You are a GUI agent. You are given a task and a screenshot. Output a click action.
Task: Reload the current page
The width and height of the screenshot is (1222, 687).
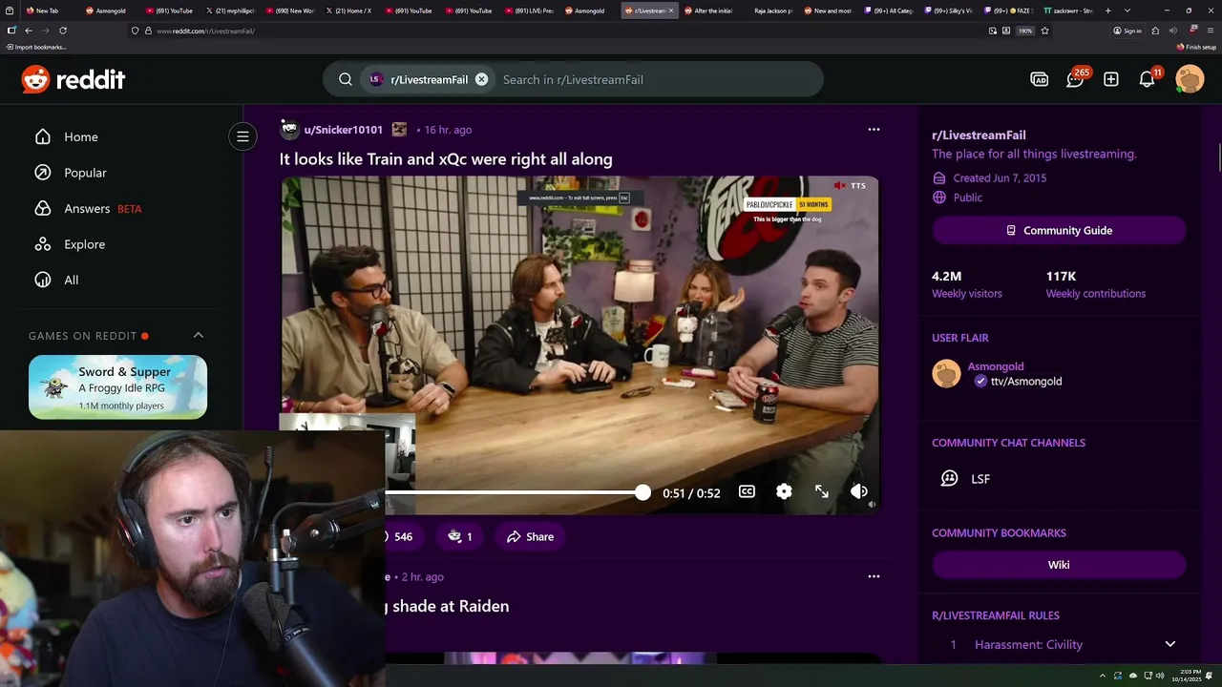tap(63, 31)
